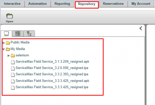Click the Open label under folder icon

tap(10, 21)
